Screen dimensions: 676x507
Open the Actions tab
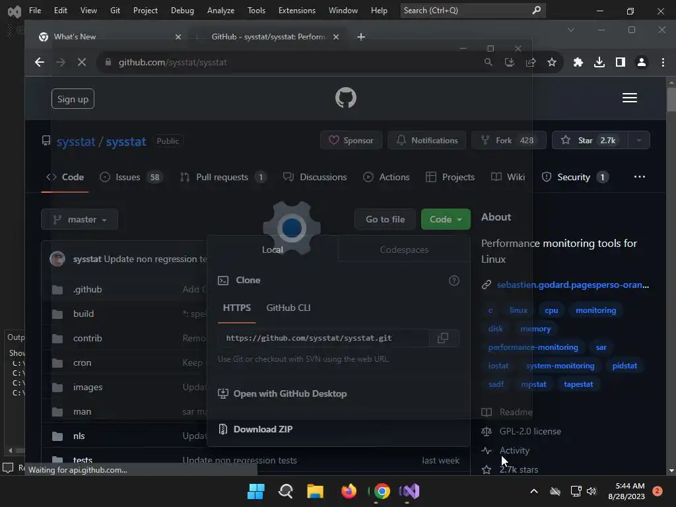coord(386,177)
